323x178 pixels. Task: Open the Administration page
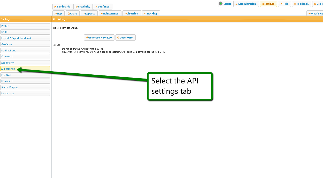pos(246,4)
